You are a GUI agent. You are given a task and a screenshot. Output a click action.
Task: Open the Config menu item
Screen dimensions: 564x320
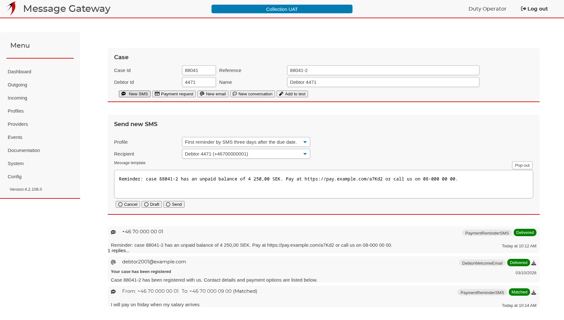click(14, 177)
